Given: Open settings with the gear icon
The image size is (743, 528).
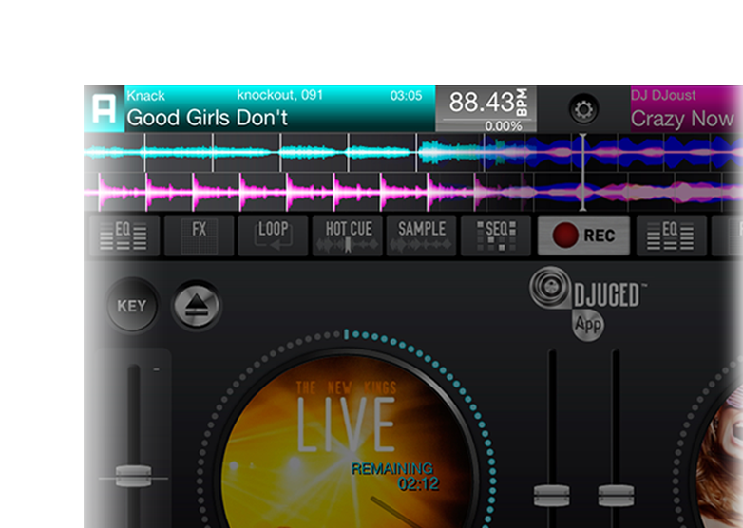Looking at the screenshot, I should 583,109.
